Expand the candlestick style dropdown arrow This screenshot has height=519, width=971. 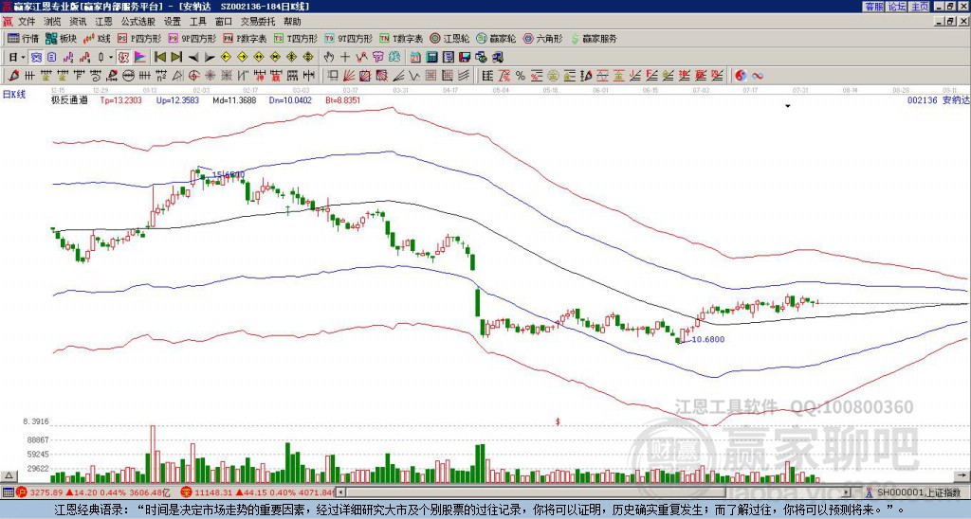point(111,57)
